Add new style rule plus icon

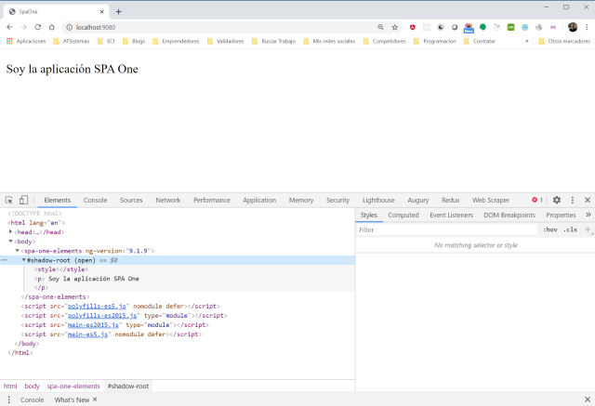coord(588,229)
